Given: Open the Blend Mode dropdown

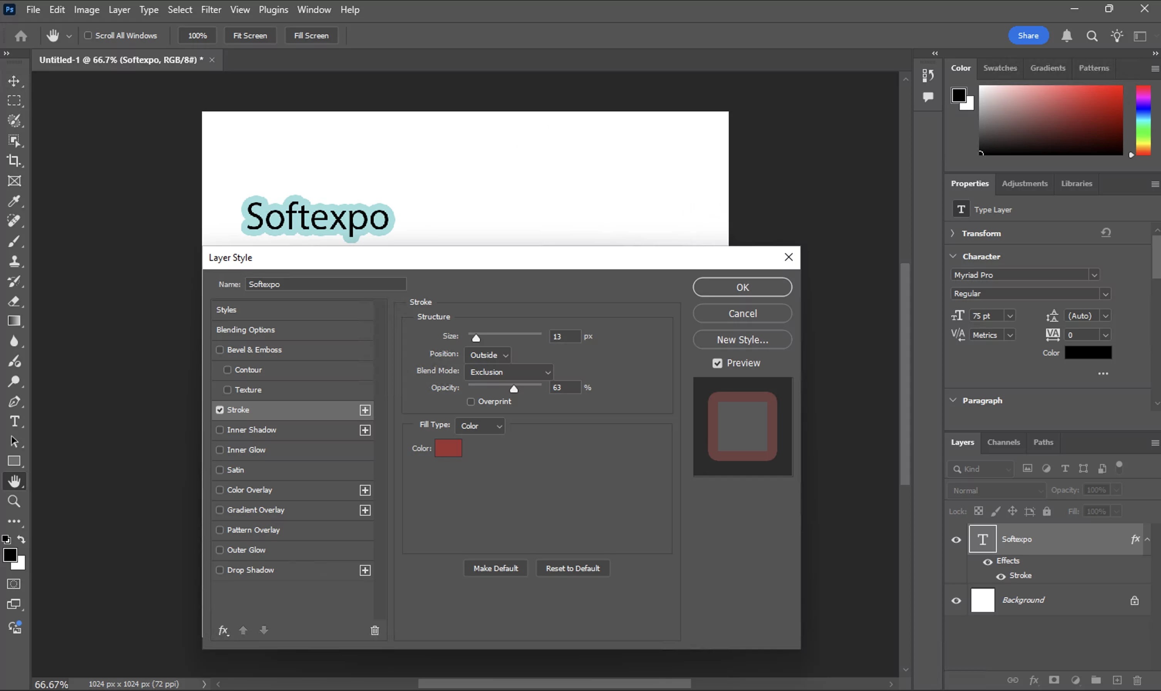Looking at the screenshot, I should [x=508, y=372].
